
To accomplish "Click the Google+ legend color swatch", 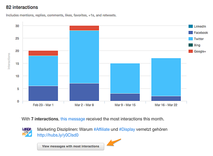I will [190, 51].
